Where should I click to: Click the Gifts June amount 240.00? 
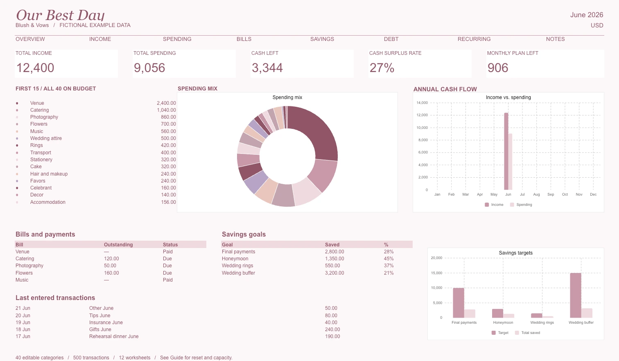click(x=332, y=329)
